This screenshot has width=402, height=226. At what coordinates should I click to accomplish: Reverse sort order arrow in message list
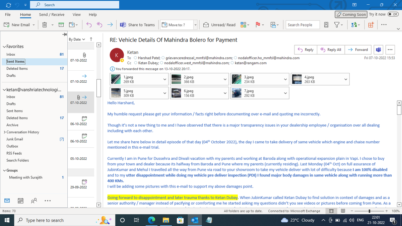click(91, 39)
